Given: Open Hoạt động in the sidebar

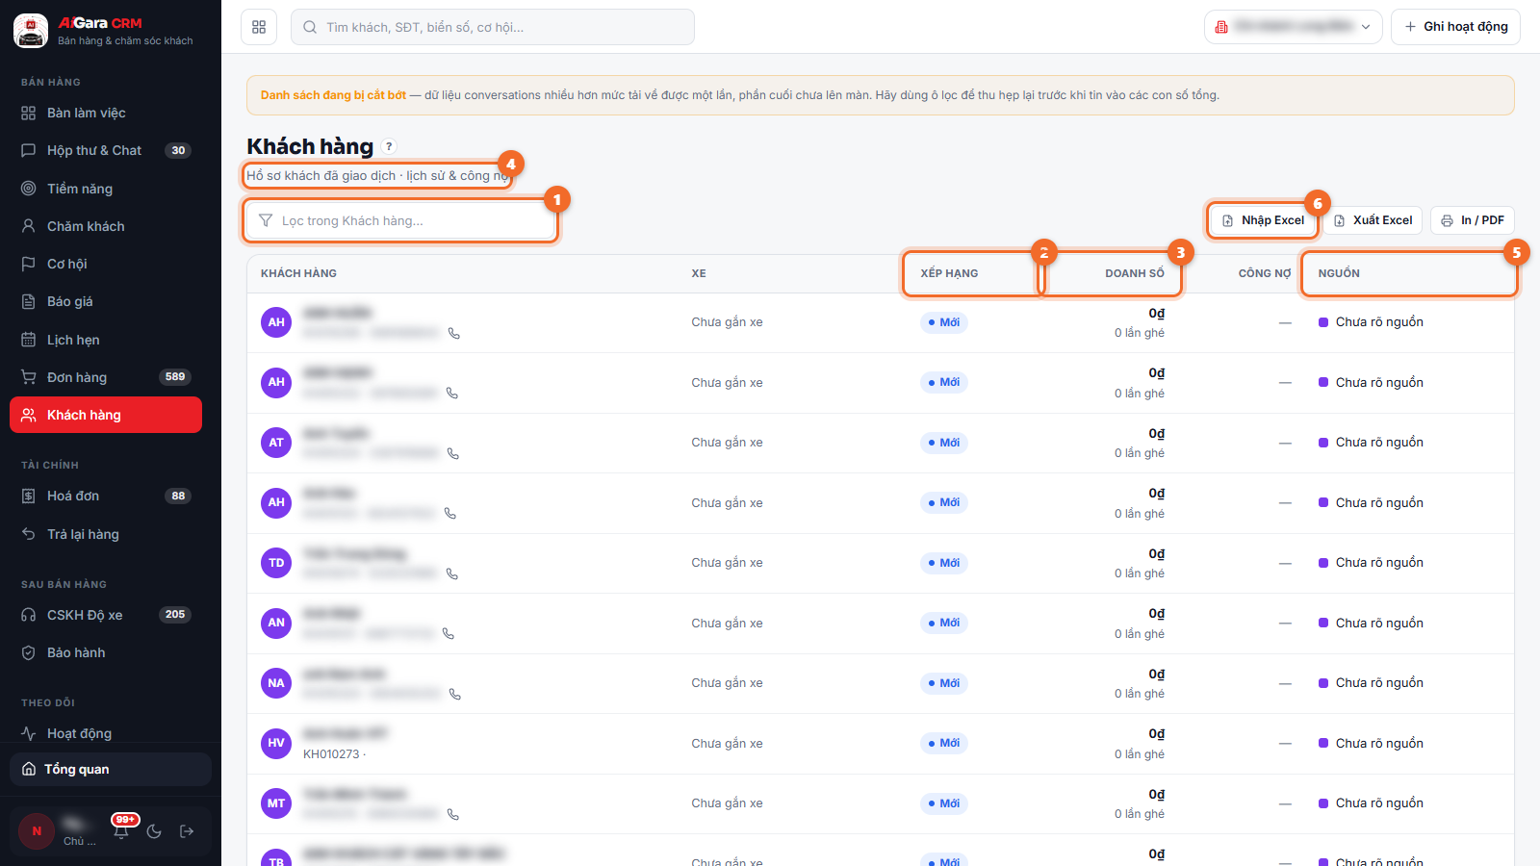Looking at the screenshot, I should pyautogui.click(x=106, y=733).
